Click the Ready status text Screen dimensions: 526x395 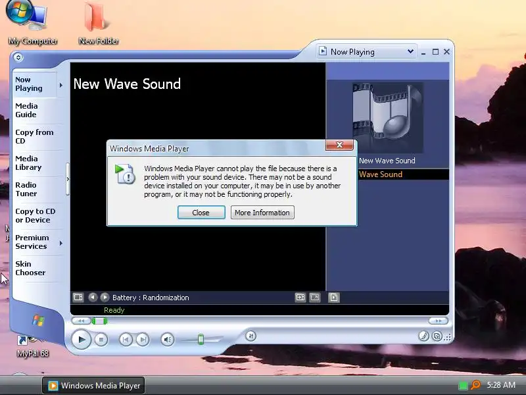(x=114, y=310)
